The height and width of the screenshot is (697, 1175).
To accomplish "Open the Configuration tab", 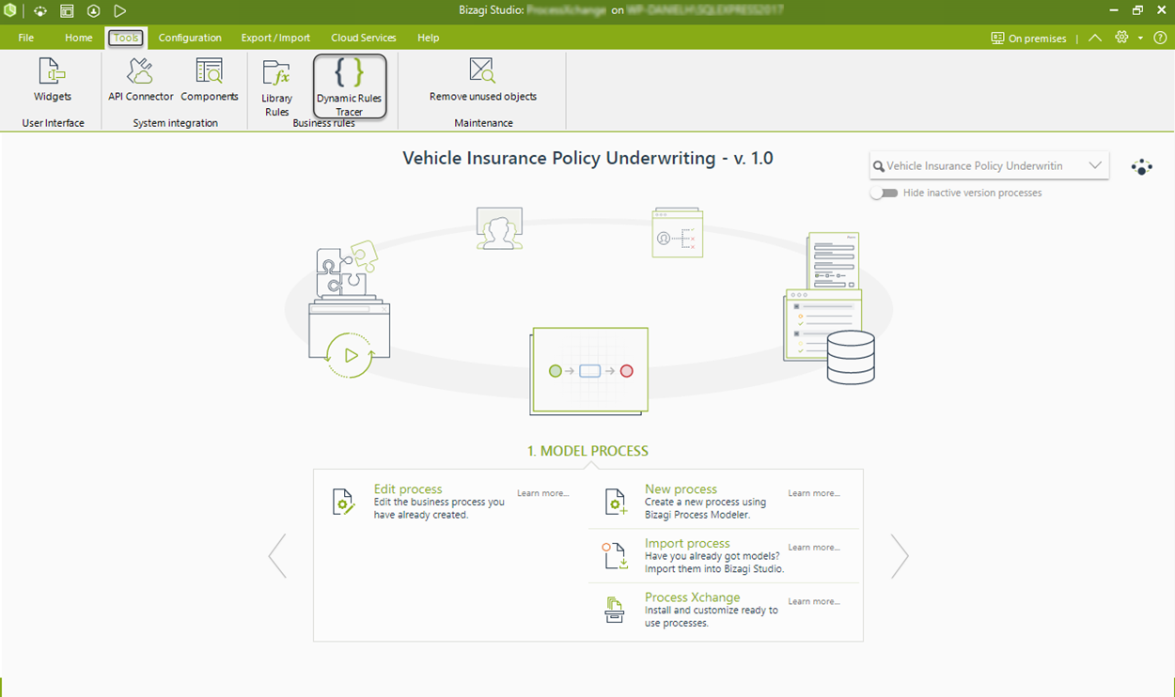I will coord(190,38).
